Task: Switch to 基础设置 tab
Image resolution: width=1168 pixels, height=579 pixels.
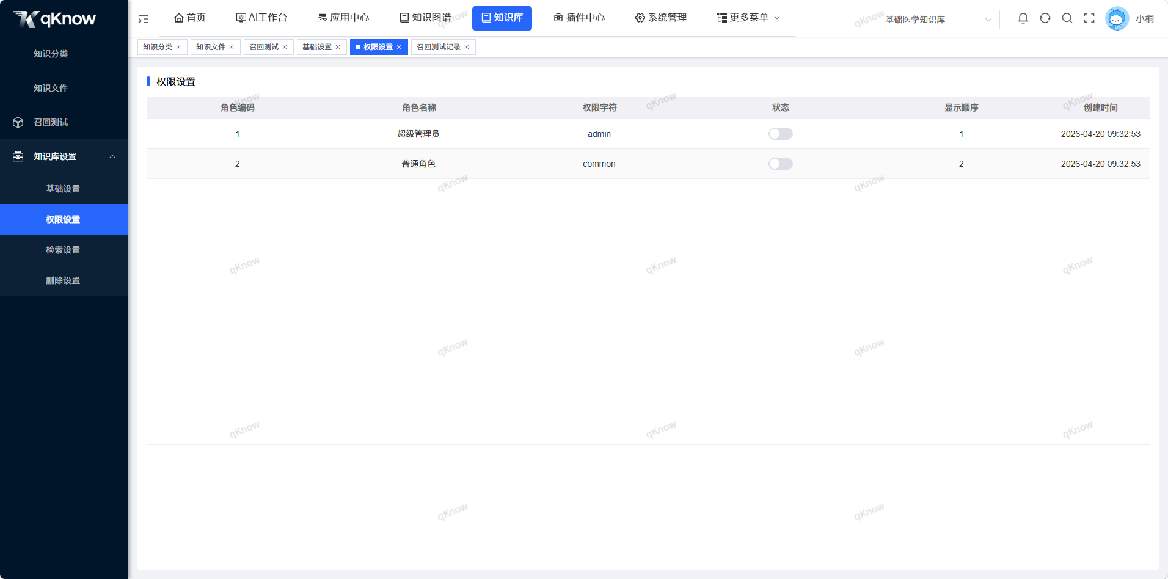Action: tap(317, 47)
